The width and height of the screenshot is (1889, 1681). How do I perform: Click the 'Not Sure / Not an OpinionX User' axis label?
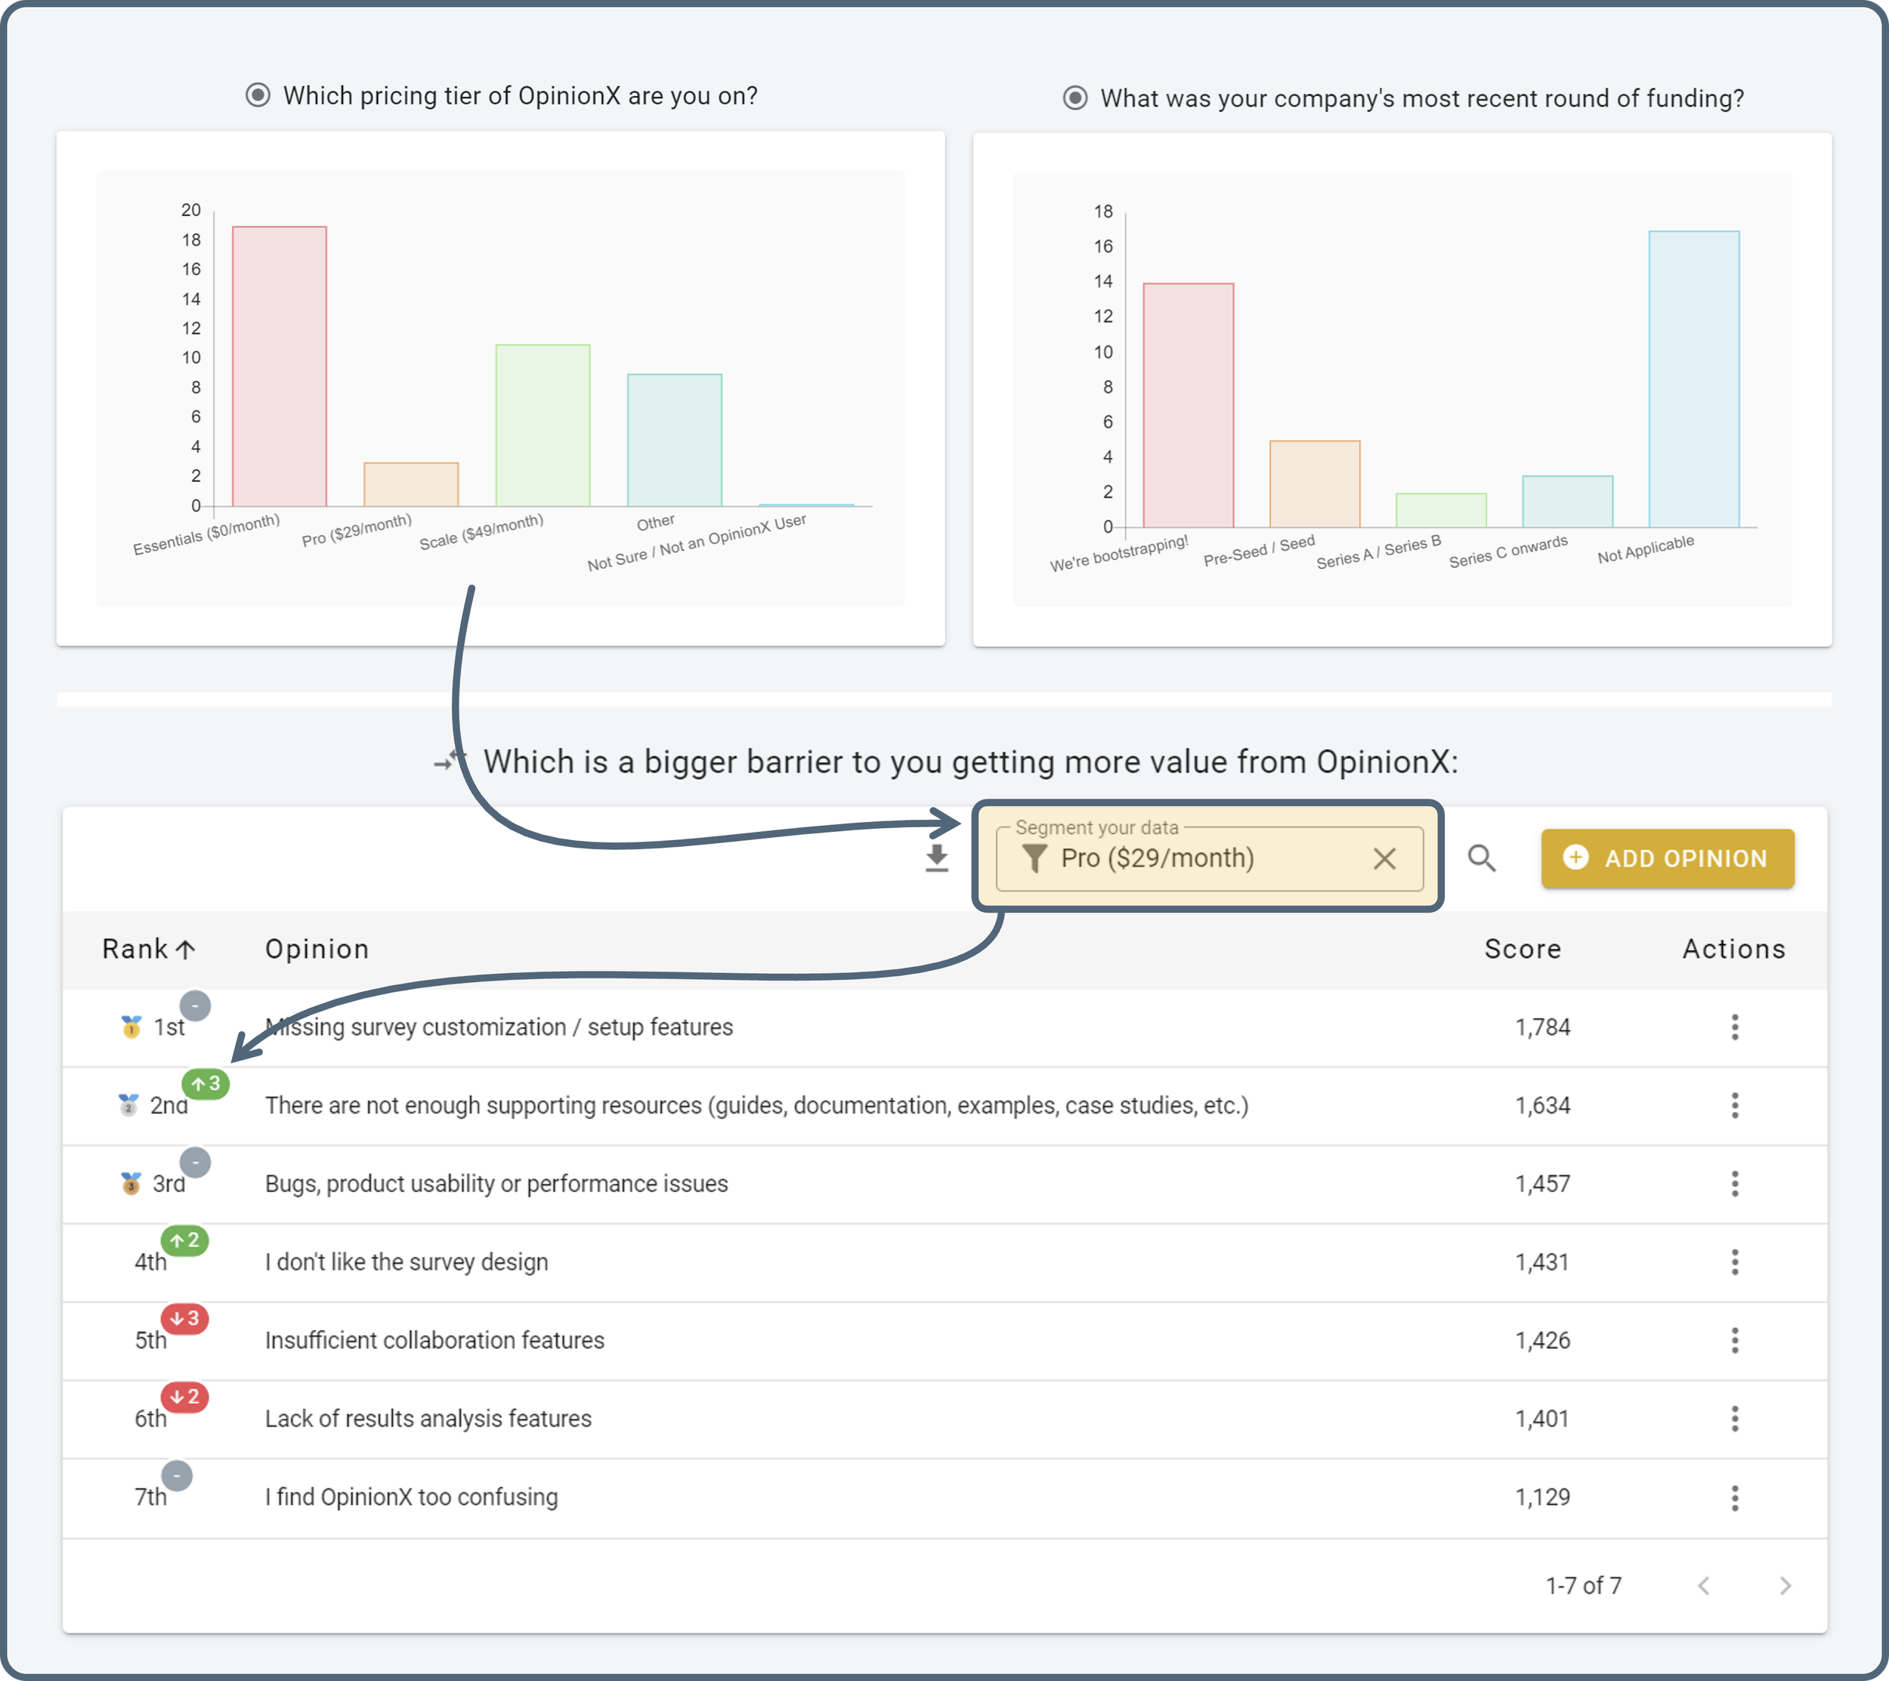pyautogui.click(x=697, y=543)
